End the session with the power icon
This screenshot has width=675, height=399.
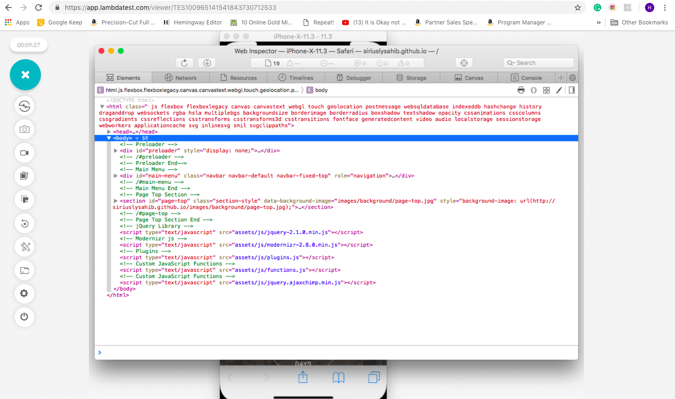24,317
